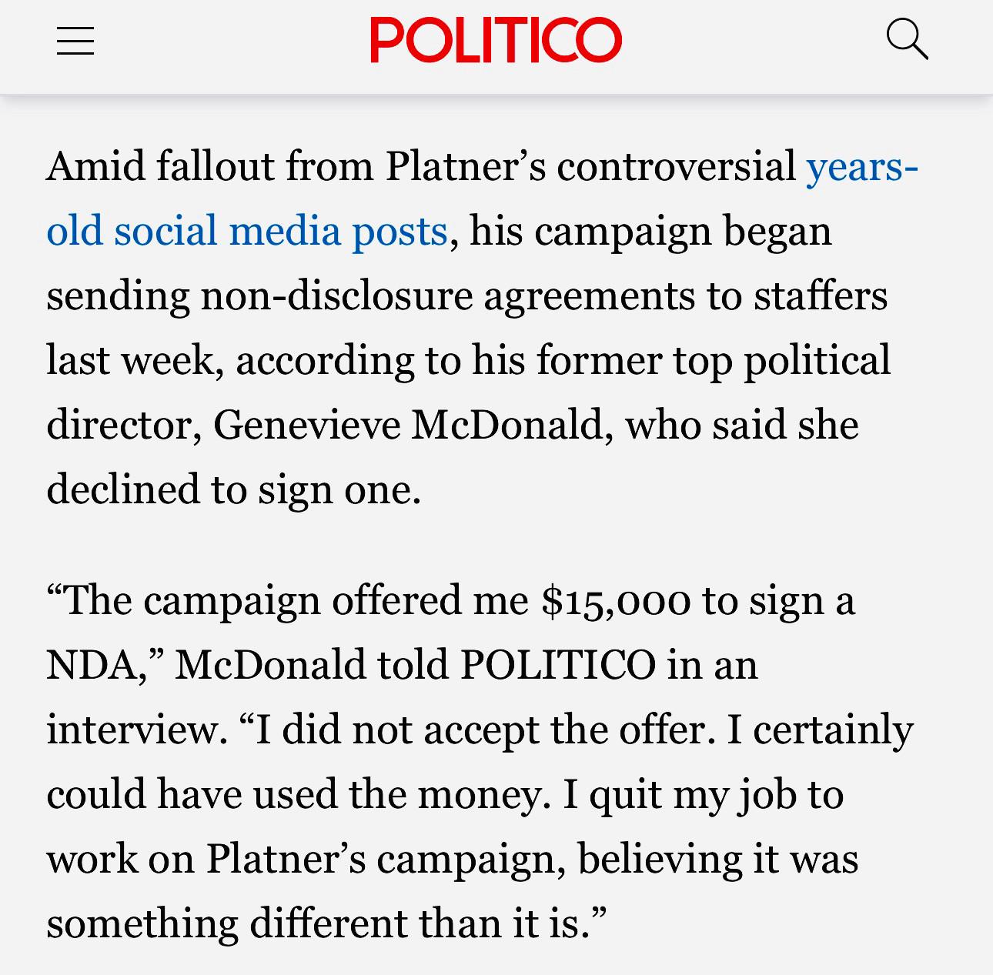The height and width of the screenshot is (975, 993).
Task: Click the words 'last week' in first paragraph
Action: pos(130,360)
